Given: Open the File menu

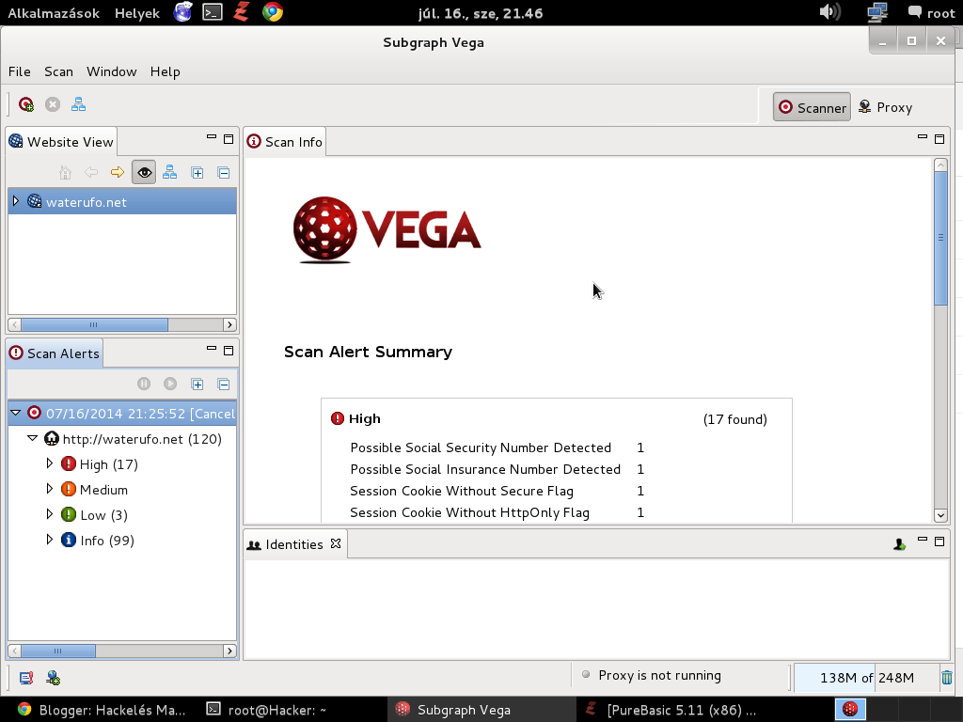Looking at the screenshot, I should (20, 71).
